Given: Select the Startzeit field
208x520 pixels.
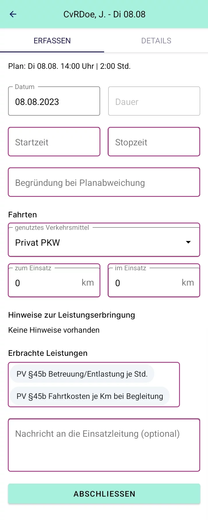Looking at the screenshot, I should [x=54, y=142].
